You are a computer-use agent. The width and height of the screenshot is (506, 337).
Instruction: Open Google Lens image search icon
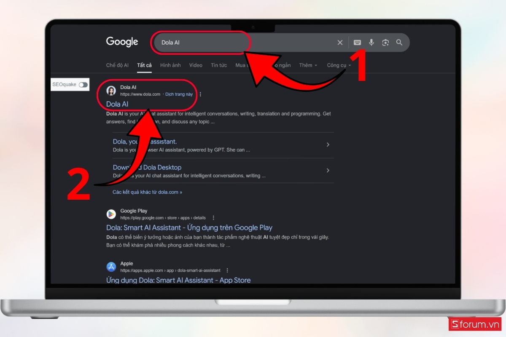pos(385,43)
